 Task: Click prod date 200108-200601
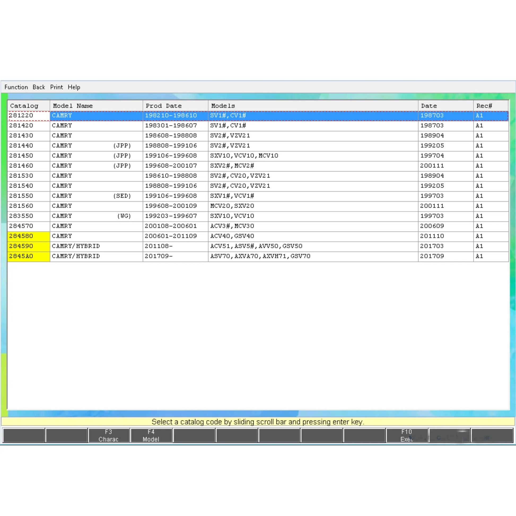pyautogui.click(x=171, y=226)
